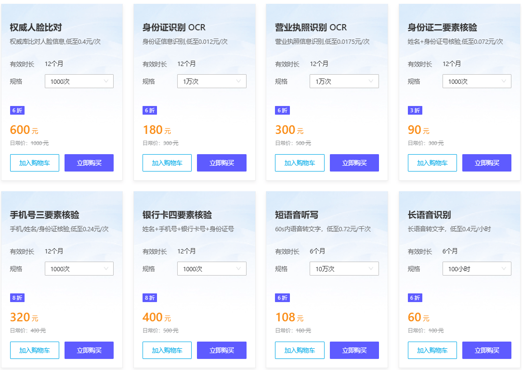Open the spec selector for 营业执照识别 OCR

pyautogui.click(x=344, y=81)
